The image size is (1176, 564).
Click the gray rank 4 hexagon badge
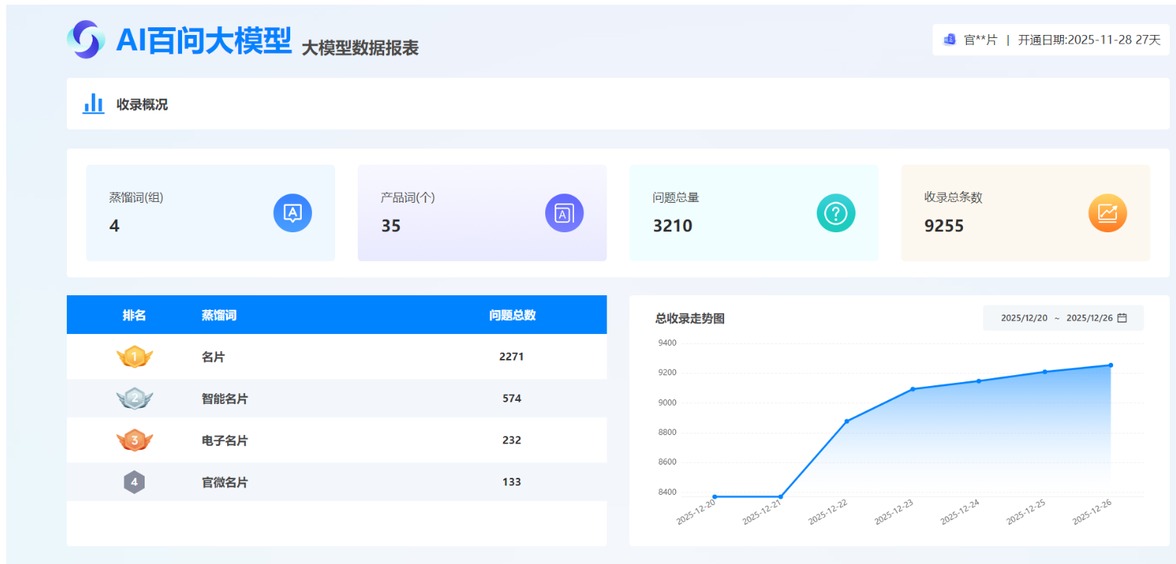pyautogui.click(x=135, y=482)
